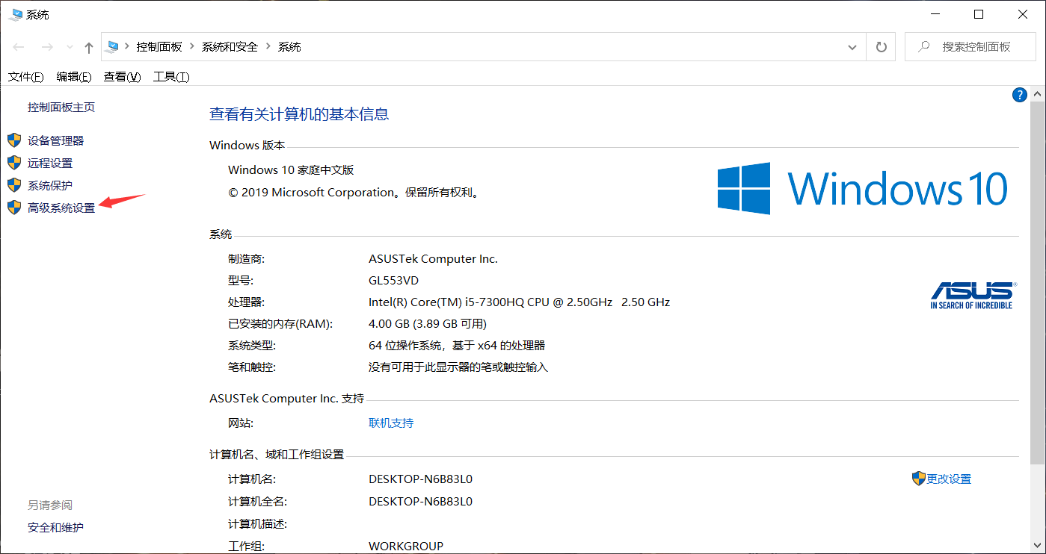
Task: Click the 搜索控制面板 search field
Action: [969, 46]
